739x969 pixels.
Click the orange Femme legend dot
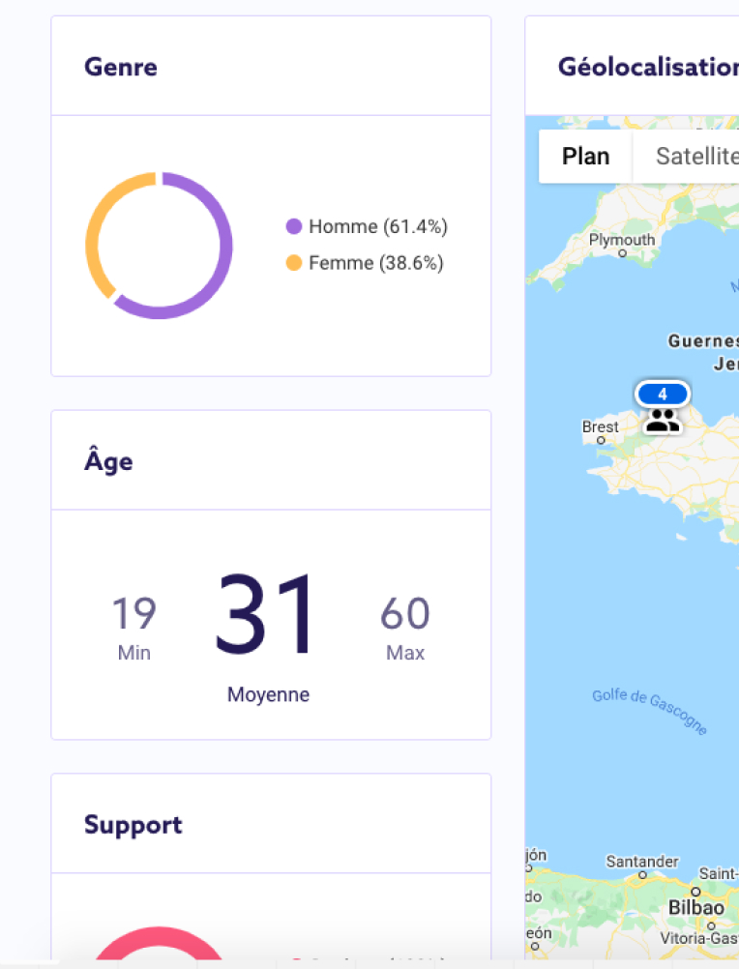point(294,263)
